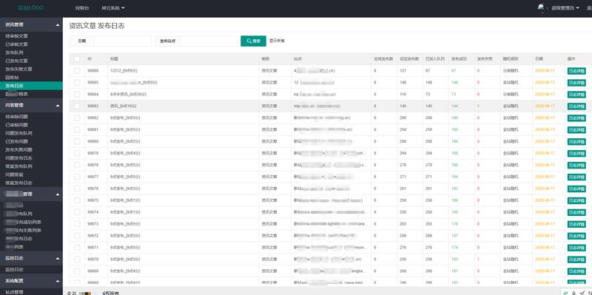Open 发布队列 under 资讯管理
Screen dimensions: 592x295
coord(14,52)
